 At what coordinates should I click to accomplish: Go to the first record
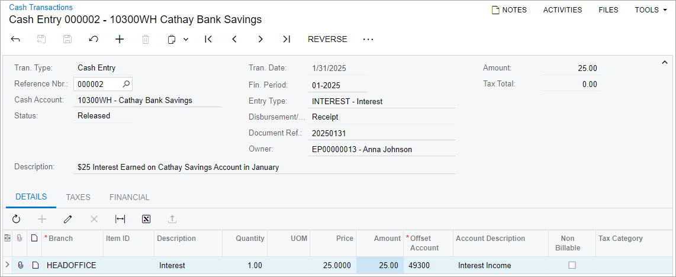[x=208, y=39]
